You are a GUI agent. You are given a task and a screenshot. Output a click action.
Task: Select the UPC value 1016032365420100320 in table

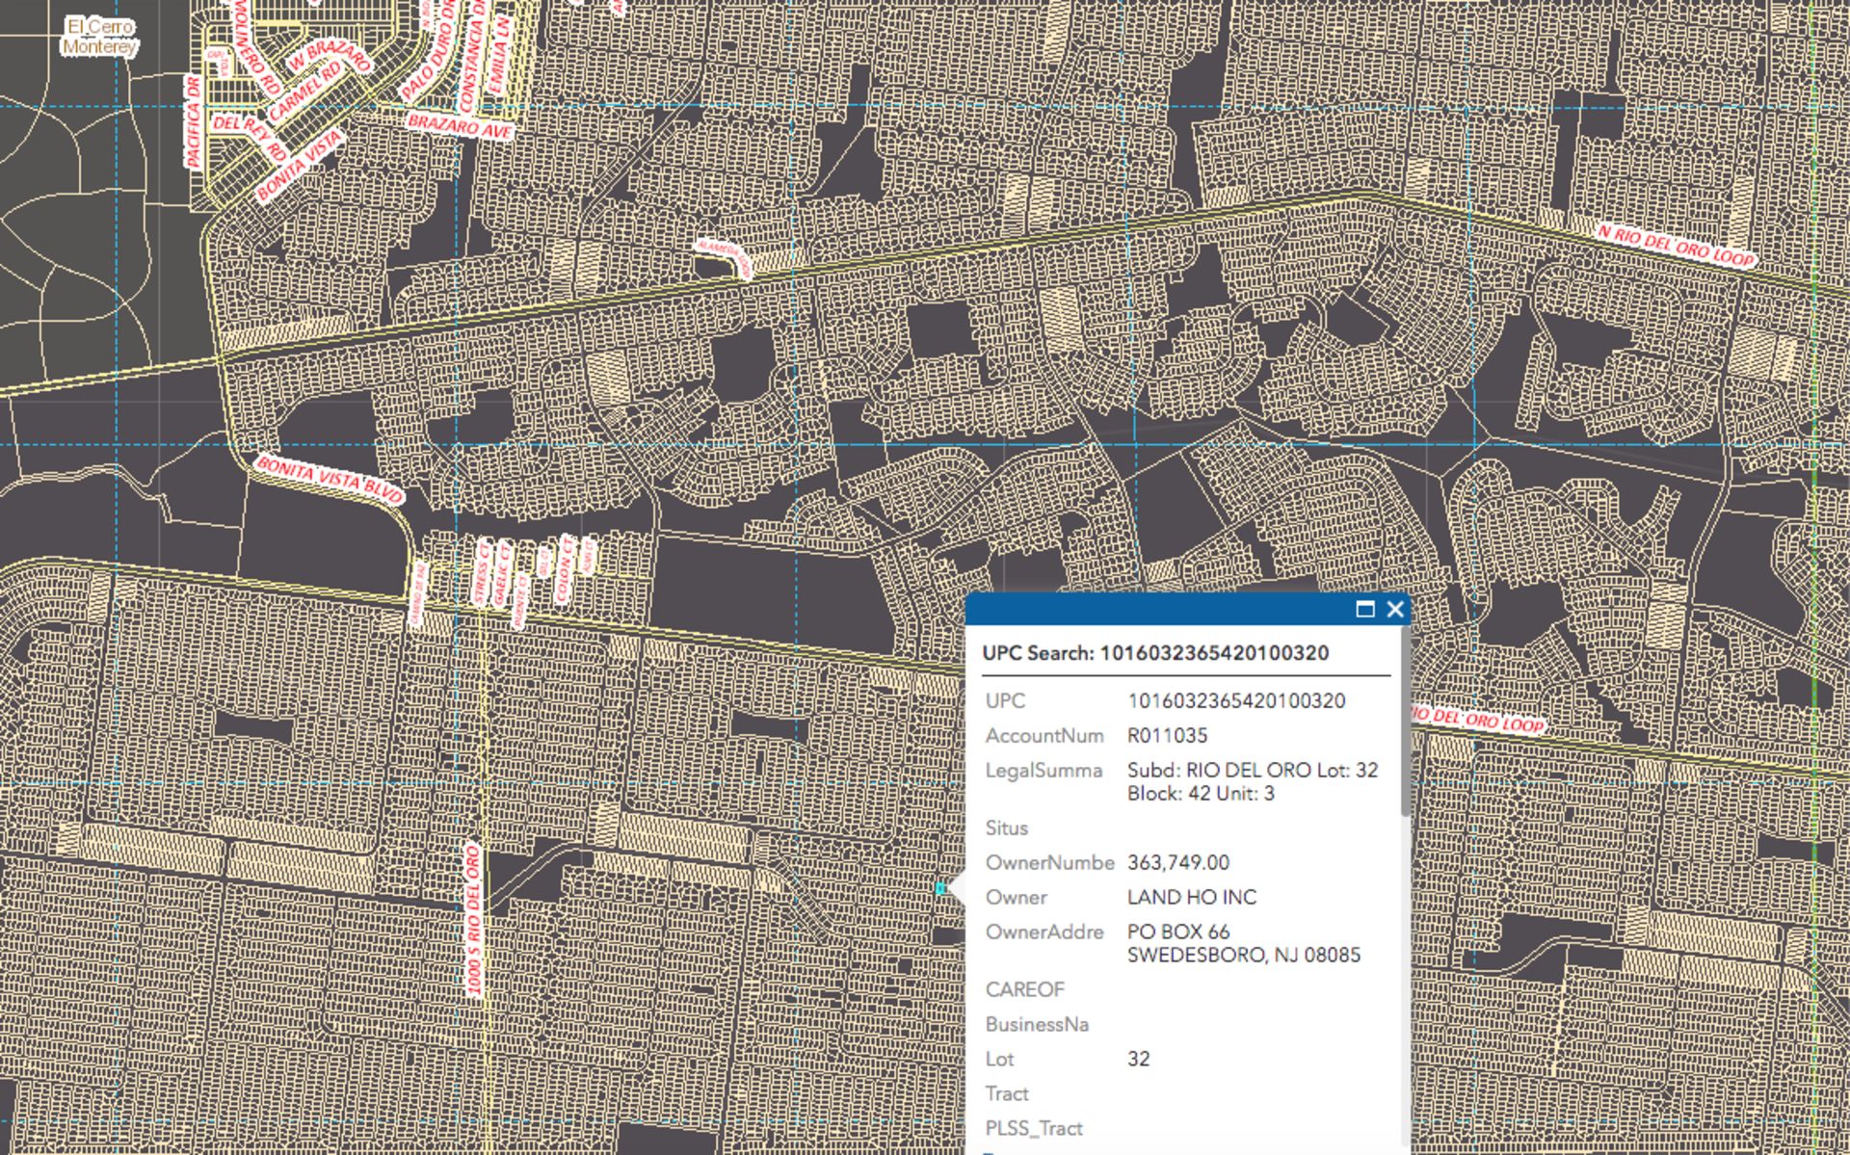click(1236, 701)
